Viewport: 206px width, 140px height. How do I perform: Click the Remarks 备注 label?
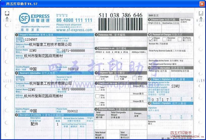152,123
